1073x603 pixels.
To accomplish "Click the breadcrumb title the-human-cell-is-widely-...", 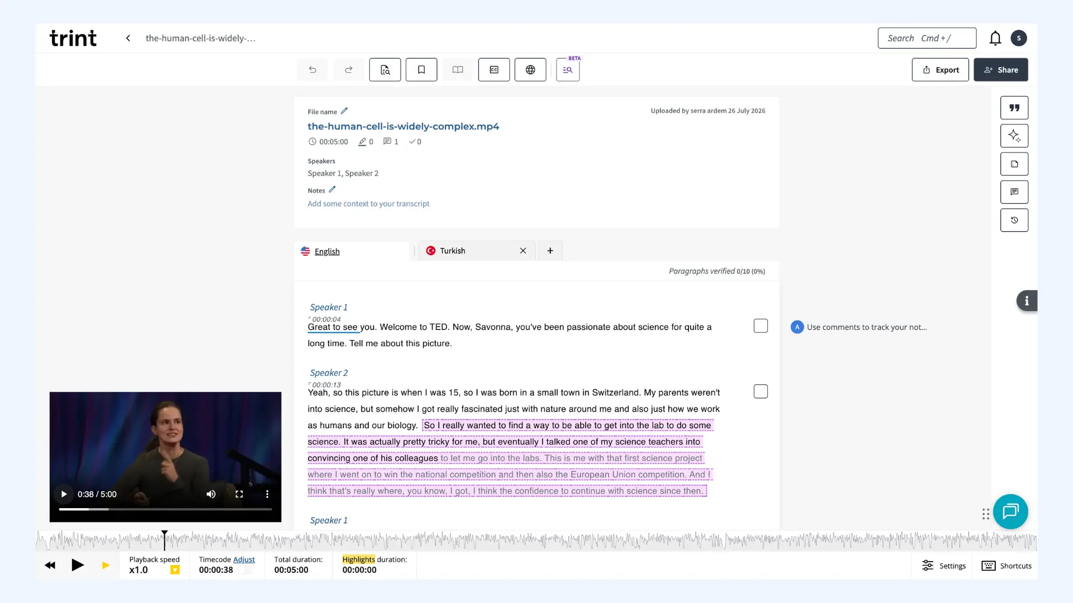I will pyautogui.click(x=201, y=38).
